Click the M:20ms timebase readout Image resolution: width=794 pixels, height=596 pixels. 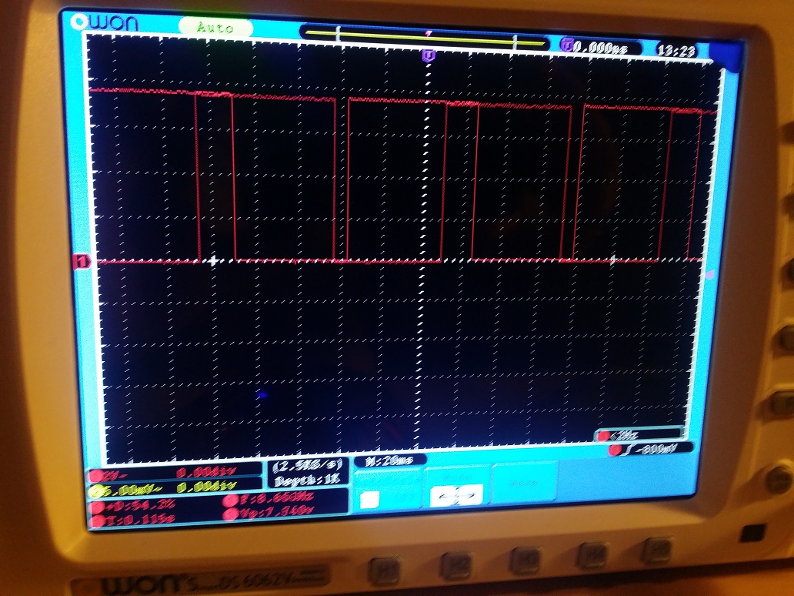point(383,460)
